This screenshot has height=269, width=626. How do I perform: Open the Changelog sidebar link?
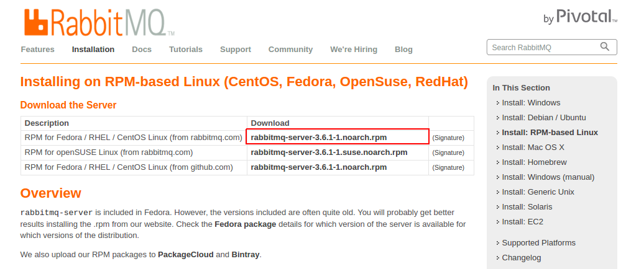click(522, 257)
